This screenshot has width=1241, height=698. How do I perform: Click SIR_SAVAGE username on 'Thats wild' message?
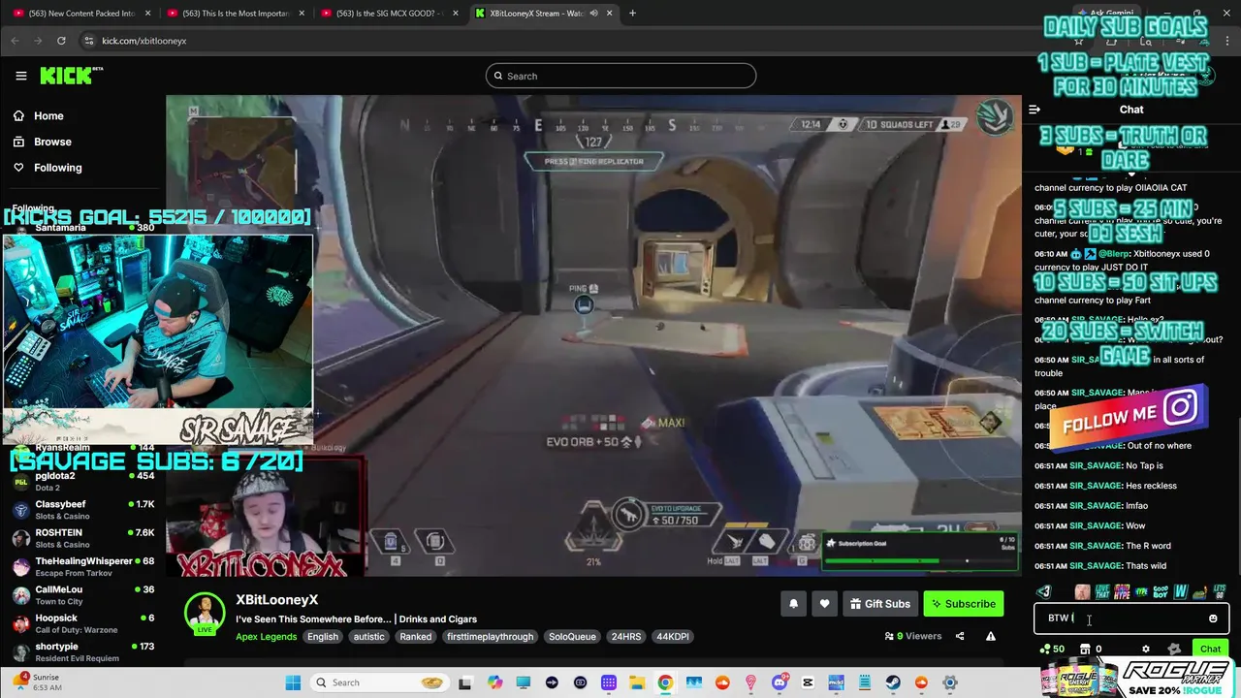coord(1096,566)
